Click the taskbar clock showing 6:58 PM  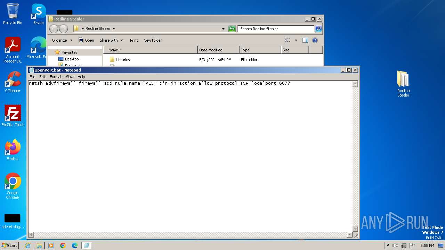(x=427, y=245)
